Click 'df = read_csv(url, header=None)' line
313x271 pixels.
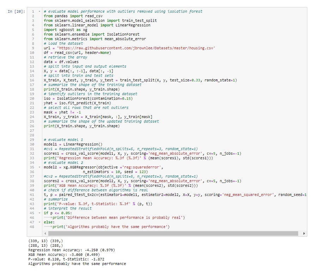(x=78, y=53)
